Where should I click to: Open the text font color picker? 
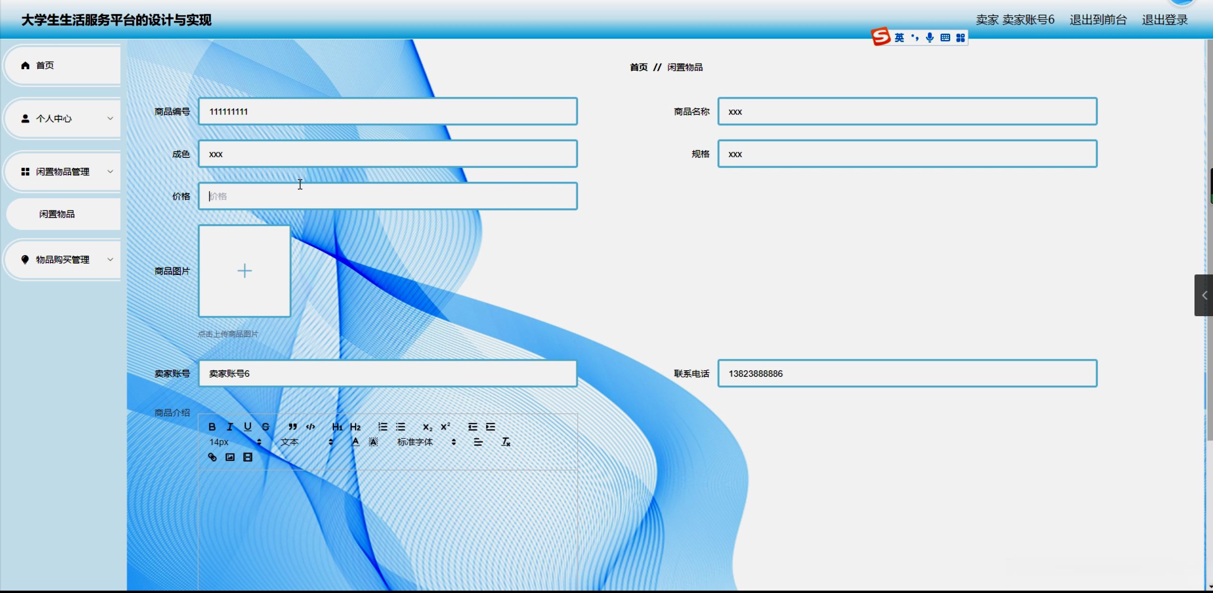pos(355,442)
